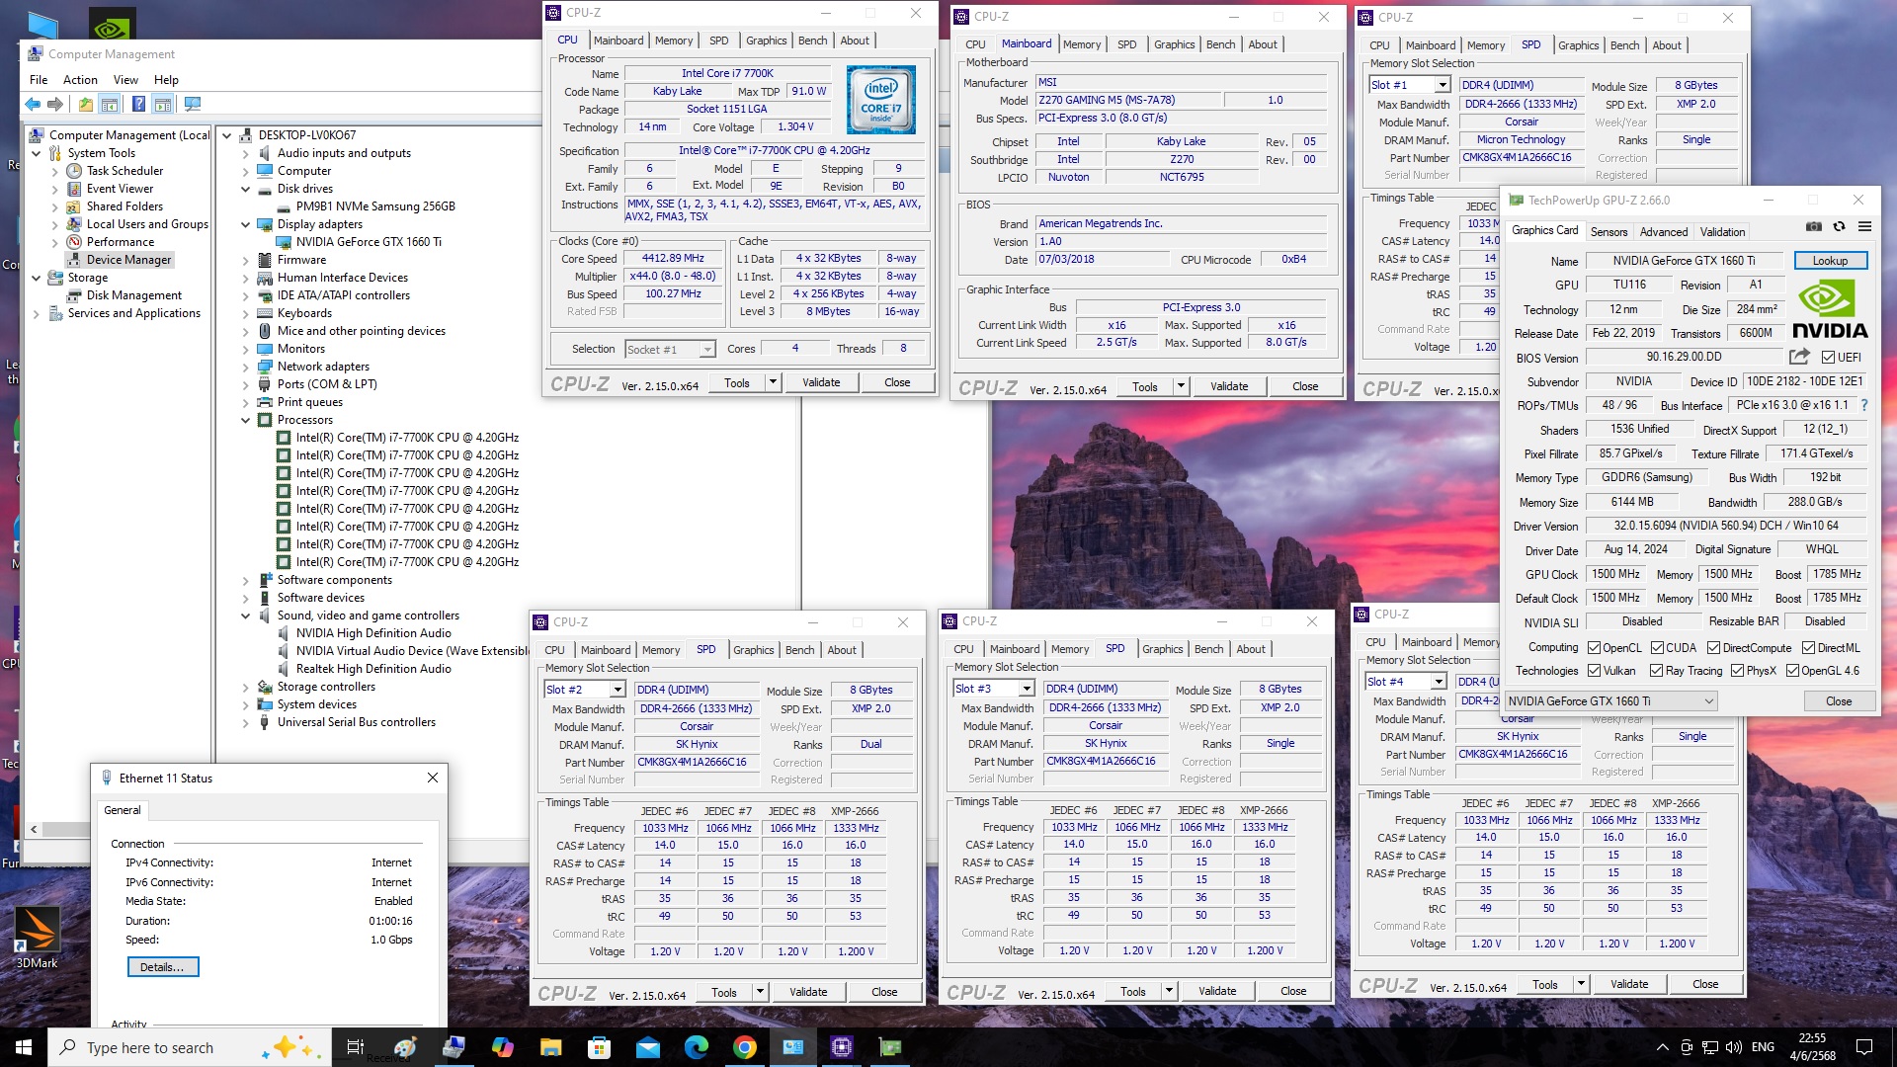Click the Scan for hardware changes monitor icon
The image size is (1897, 1067).
pos(193,104)
